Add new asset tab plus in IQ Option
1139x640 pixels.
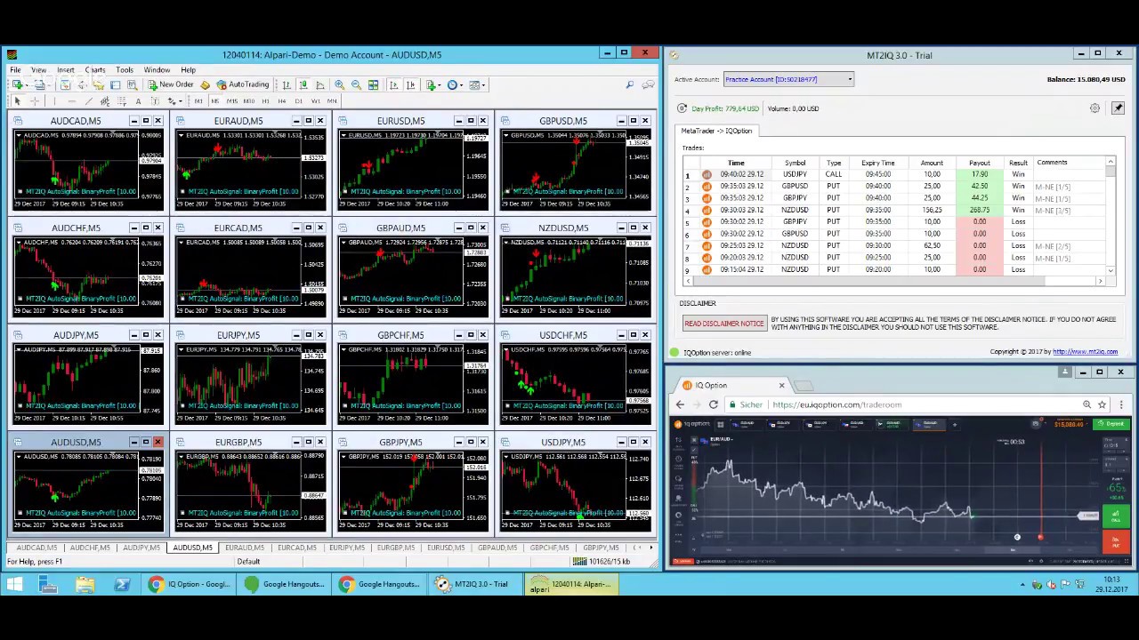tap(955, 425)
